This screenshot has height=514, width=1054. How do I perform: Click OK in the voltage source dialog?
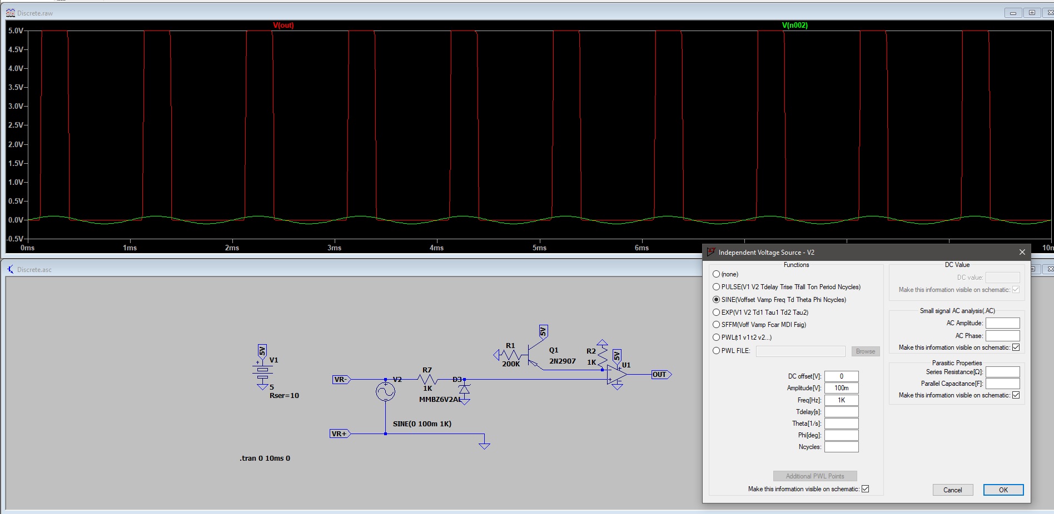point(1003,490)
